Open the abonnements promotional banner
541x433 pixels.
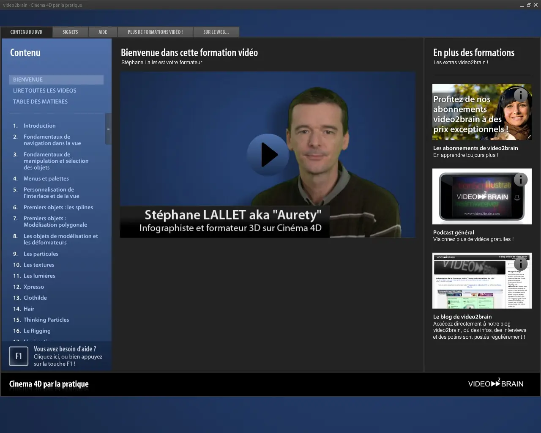482,112
